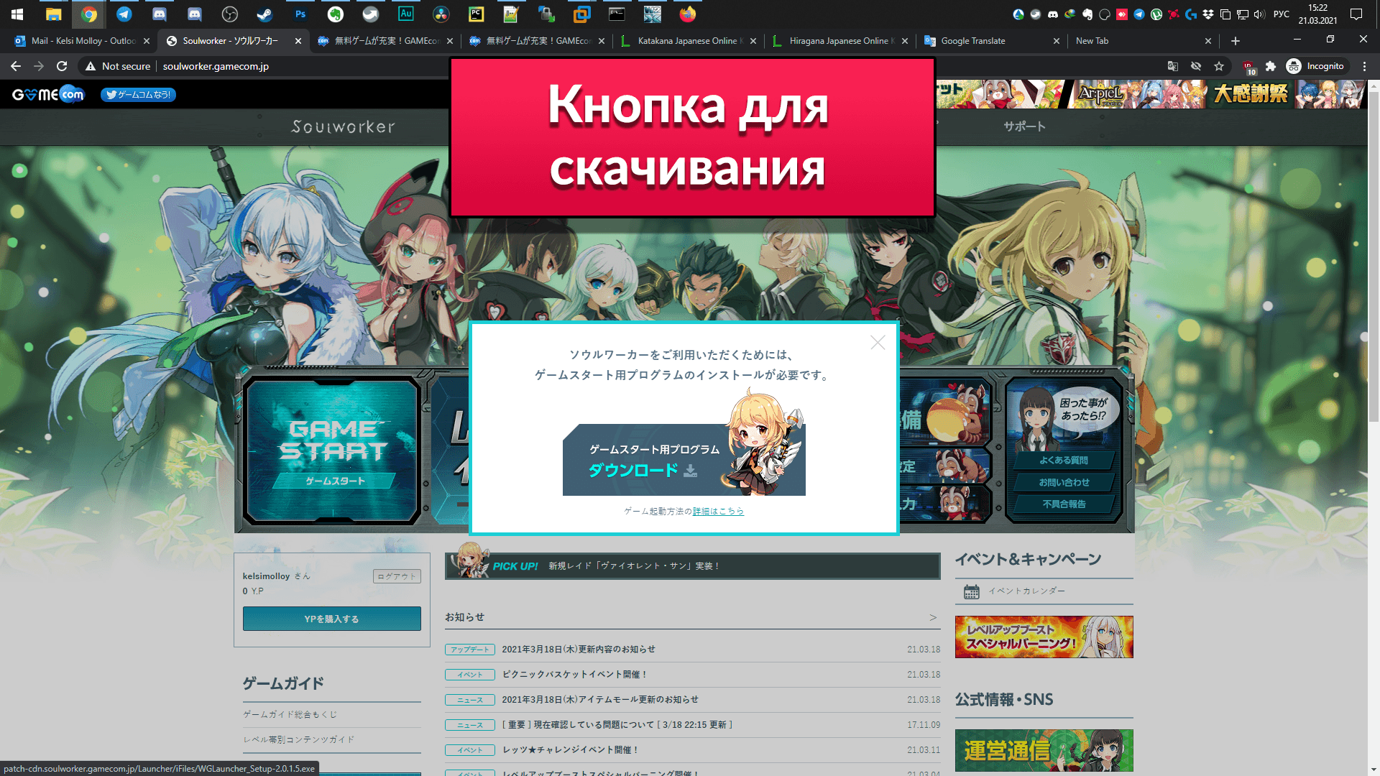Viewport: 1380px width, 776px height.
Task: Follow the 詳細はこちら link
Action: pyautogui.click(x=718, y=512)
